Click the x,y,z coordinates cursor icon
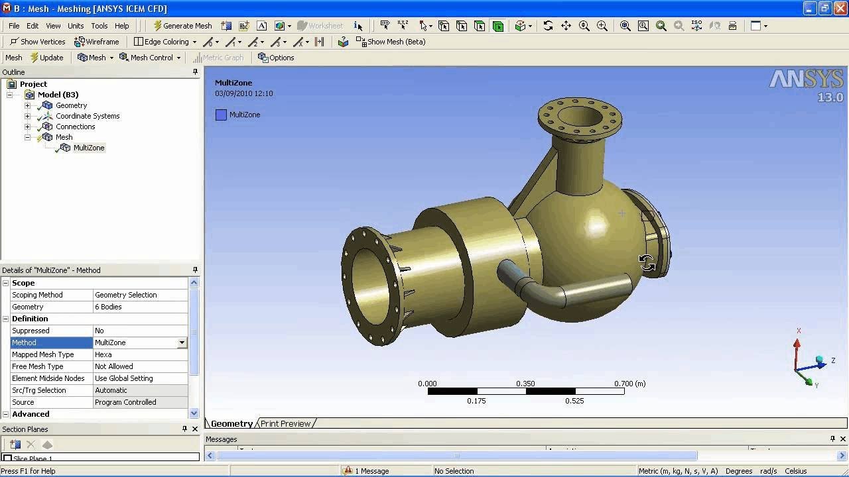The height and width of the screenshot is (477, 849). click(403, 26)
